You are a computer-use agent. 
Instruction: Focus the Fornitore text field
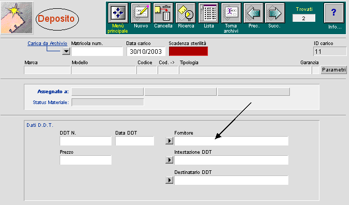click(x=231, y=141)
